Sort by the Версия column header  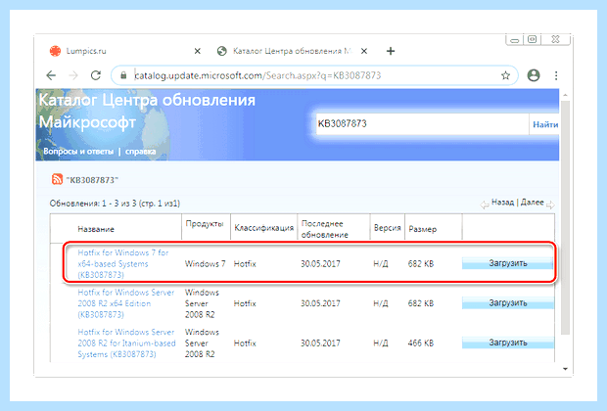387,228
